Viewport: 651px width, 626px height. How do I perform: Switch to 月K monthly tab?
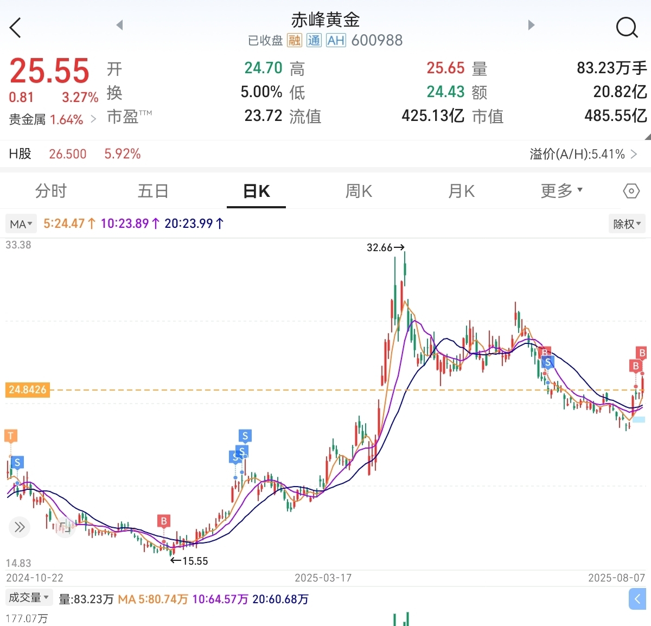click(x=462, y=191)
